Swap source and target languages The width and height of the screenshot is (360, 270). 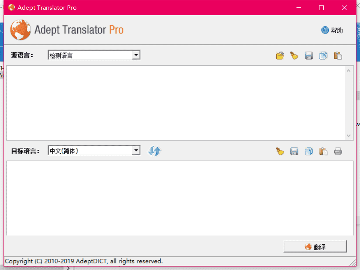(155, 151)
